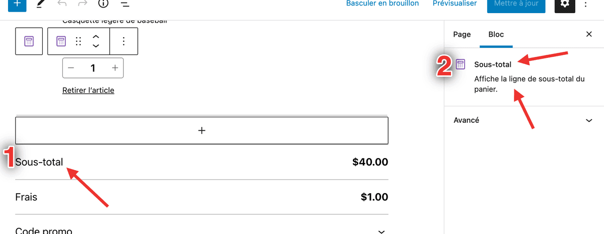Move the block down with chevron
This screenshot has width=604, height=234.
(x=96, y=46)
